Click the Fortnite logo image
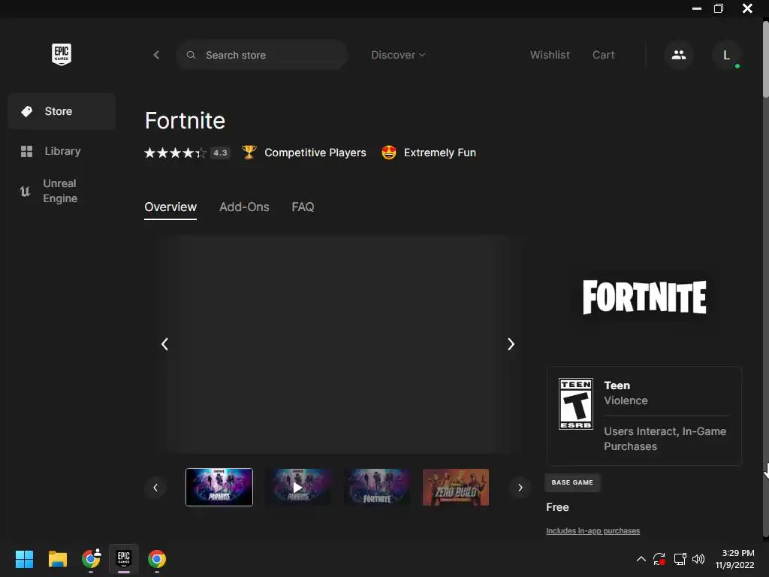This screenshot has height=577, width=769. pyautogui.click(x=644, y=297)
